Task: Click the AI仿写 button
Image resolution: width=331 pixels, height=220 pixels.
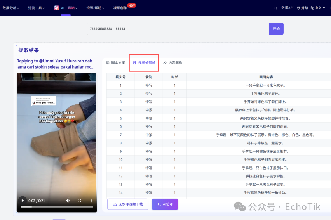Action: [x=165, y=204]
